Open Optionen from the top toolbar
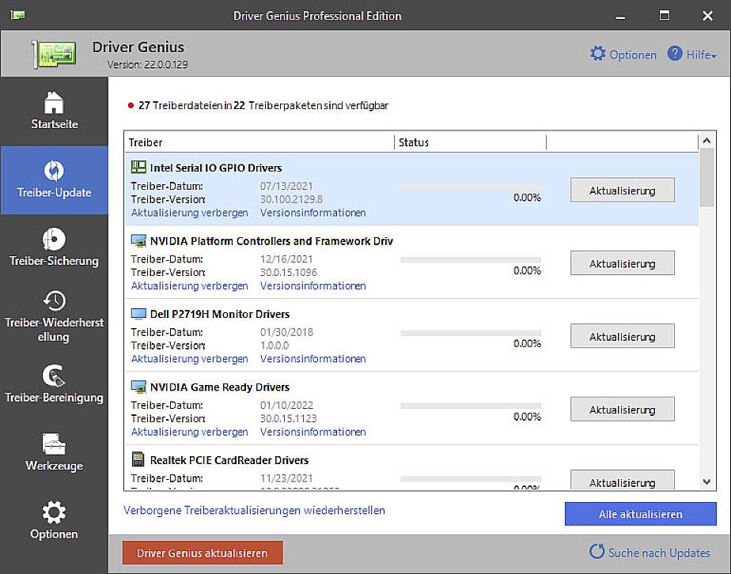 coord(623,54)
